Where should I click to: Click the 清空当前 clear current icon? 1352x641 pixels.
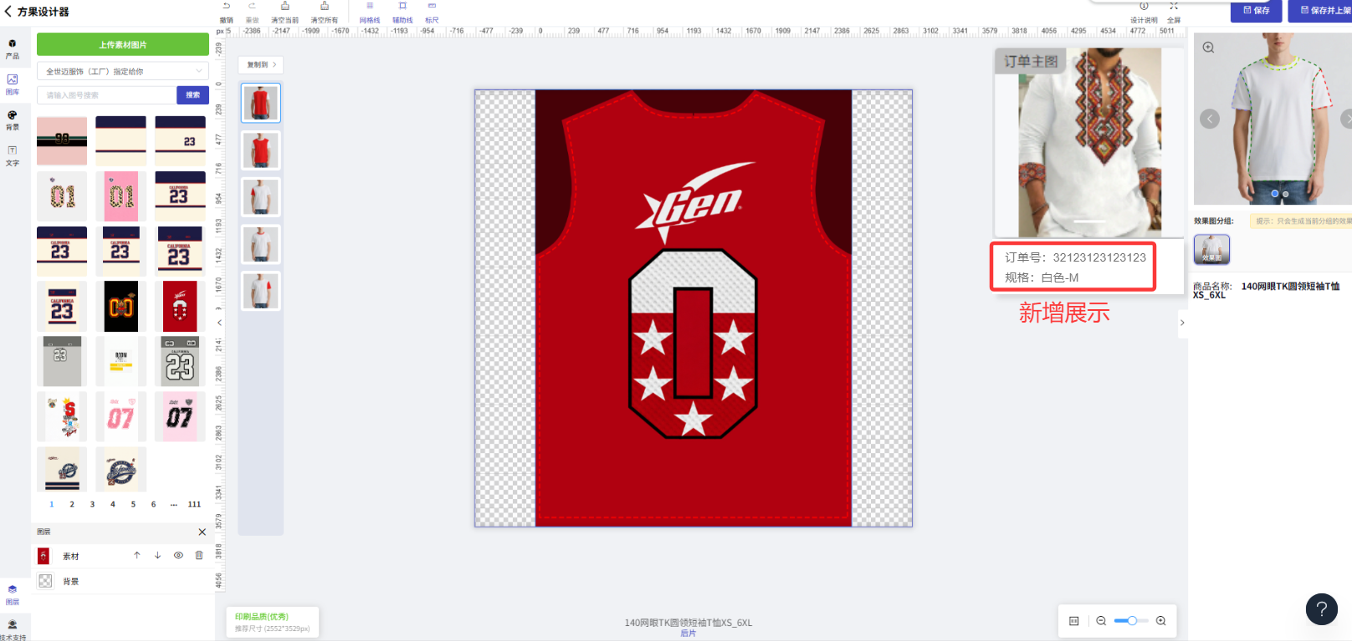point(284,7)
